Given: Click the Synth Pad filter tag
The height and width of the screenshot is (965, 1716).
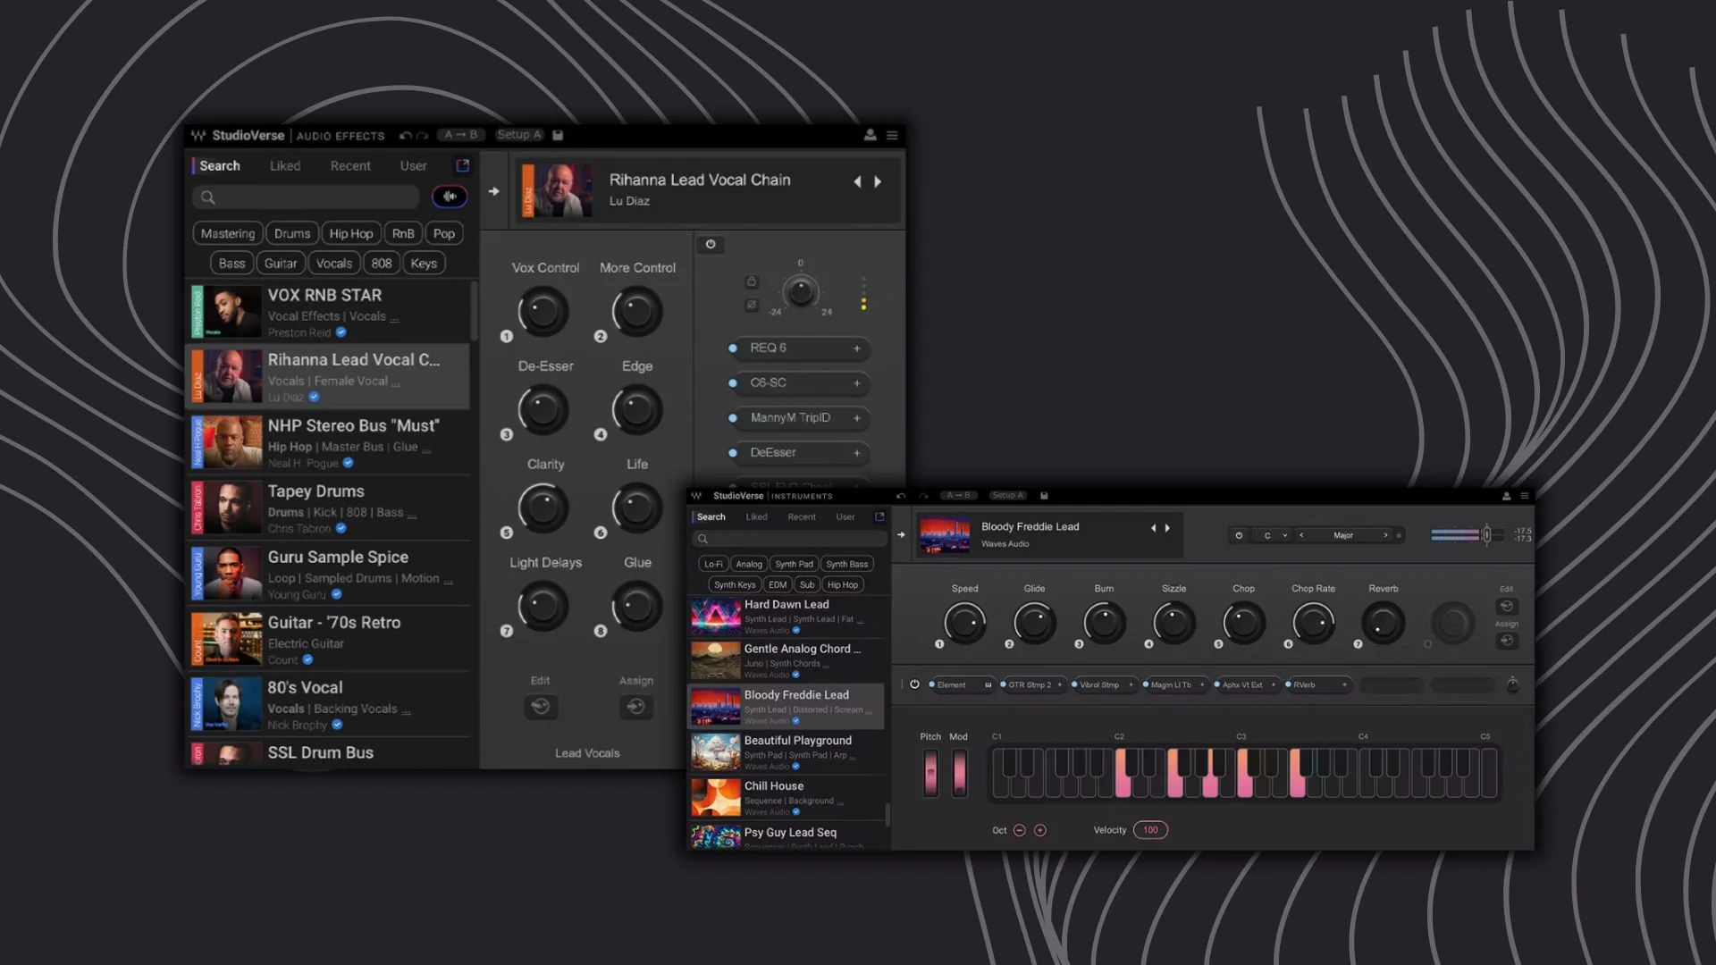Looking at the screenshot, I should 794,564.
